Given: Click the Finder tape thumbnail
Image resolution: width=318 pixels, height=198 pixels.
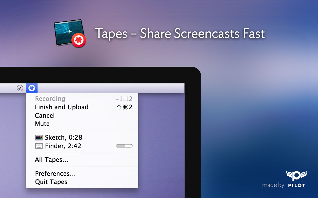Looking at the screenshot, I should [x=39, y=146].
